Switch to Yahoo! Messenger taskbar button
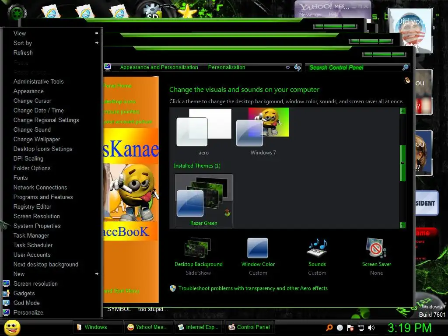Viewport: 448px width, 336px height. (148, 327)
